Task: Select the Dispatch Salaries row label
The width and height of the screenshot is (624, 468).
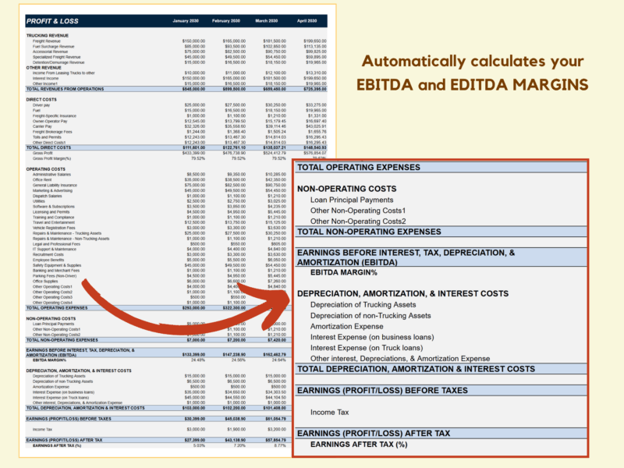Action: click(48, 196)
